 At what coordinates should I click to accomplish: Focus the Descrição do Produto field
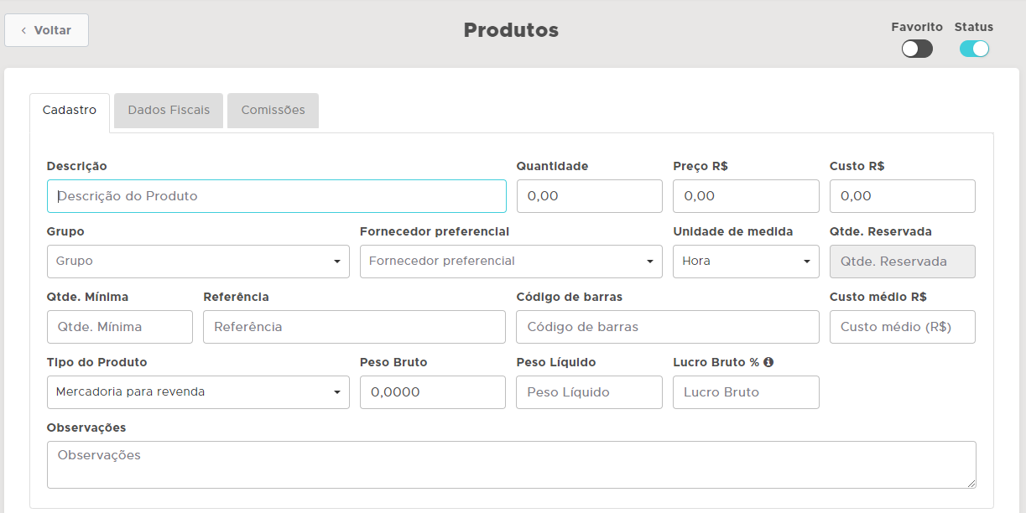[277, 196]
